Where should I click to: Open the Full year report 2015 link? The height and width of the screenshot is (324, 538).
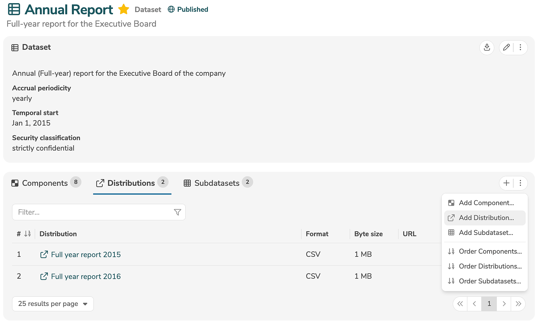click(x=86, y=255)
